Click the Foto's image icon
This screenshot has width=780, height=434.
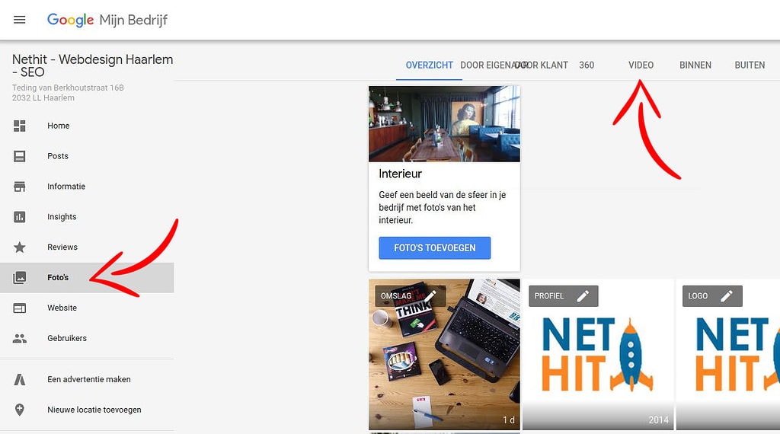point(19,277)
